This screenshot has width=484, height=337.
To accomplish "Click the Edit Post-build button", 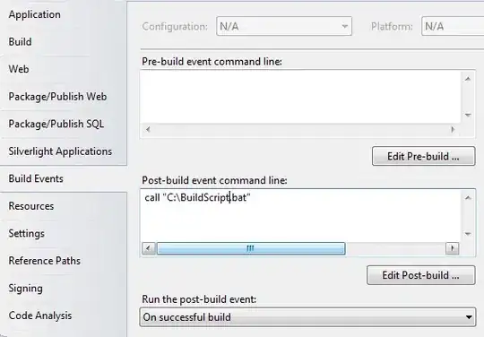I will [420, 275].
